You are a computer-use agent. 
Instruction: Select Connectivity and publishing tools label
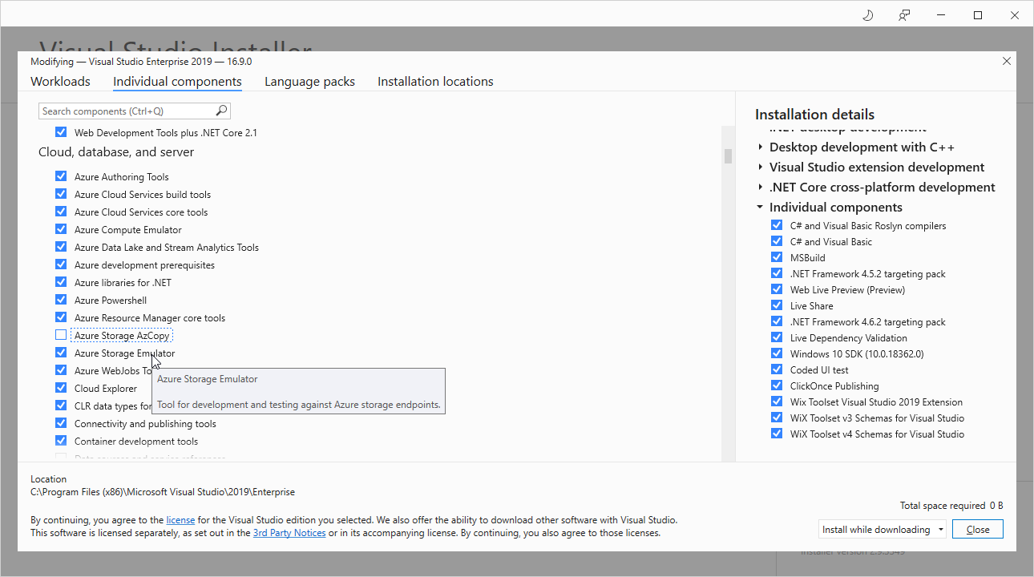tap(145, 423)
